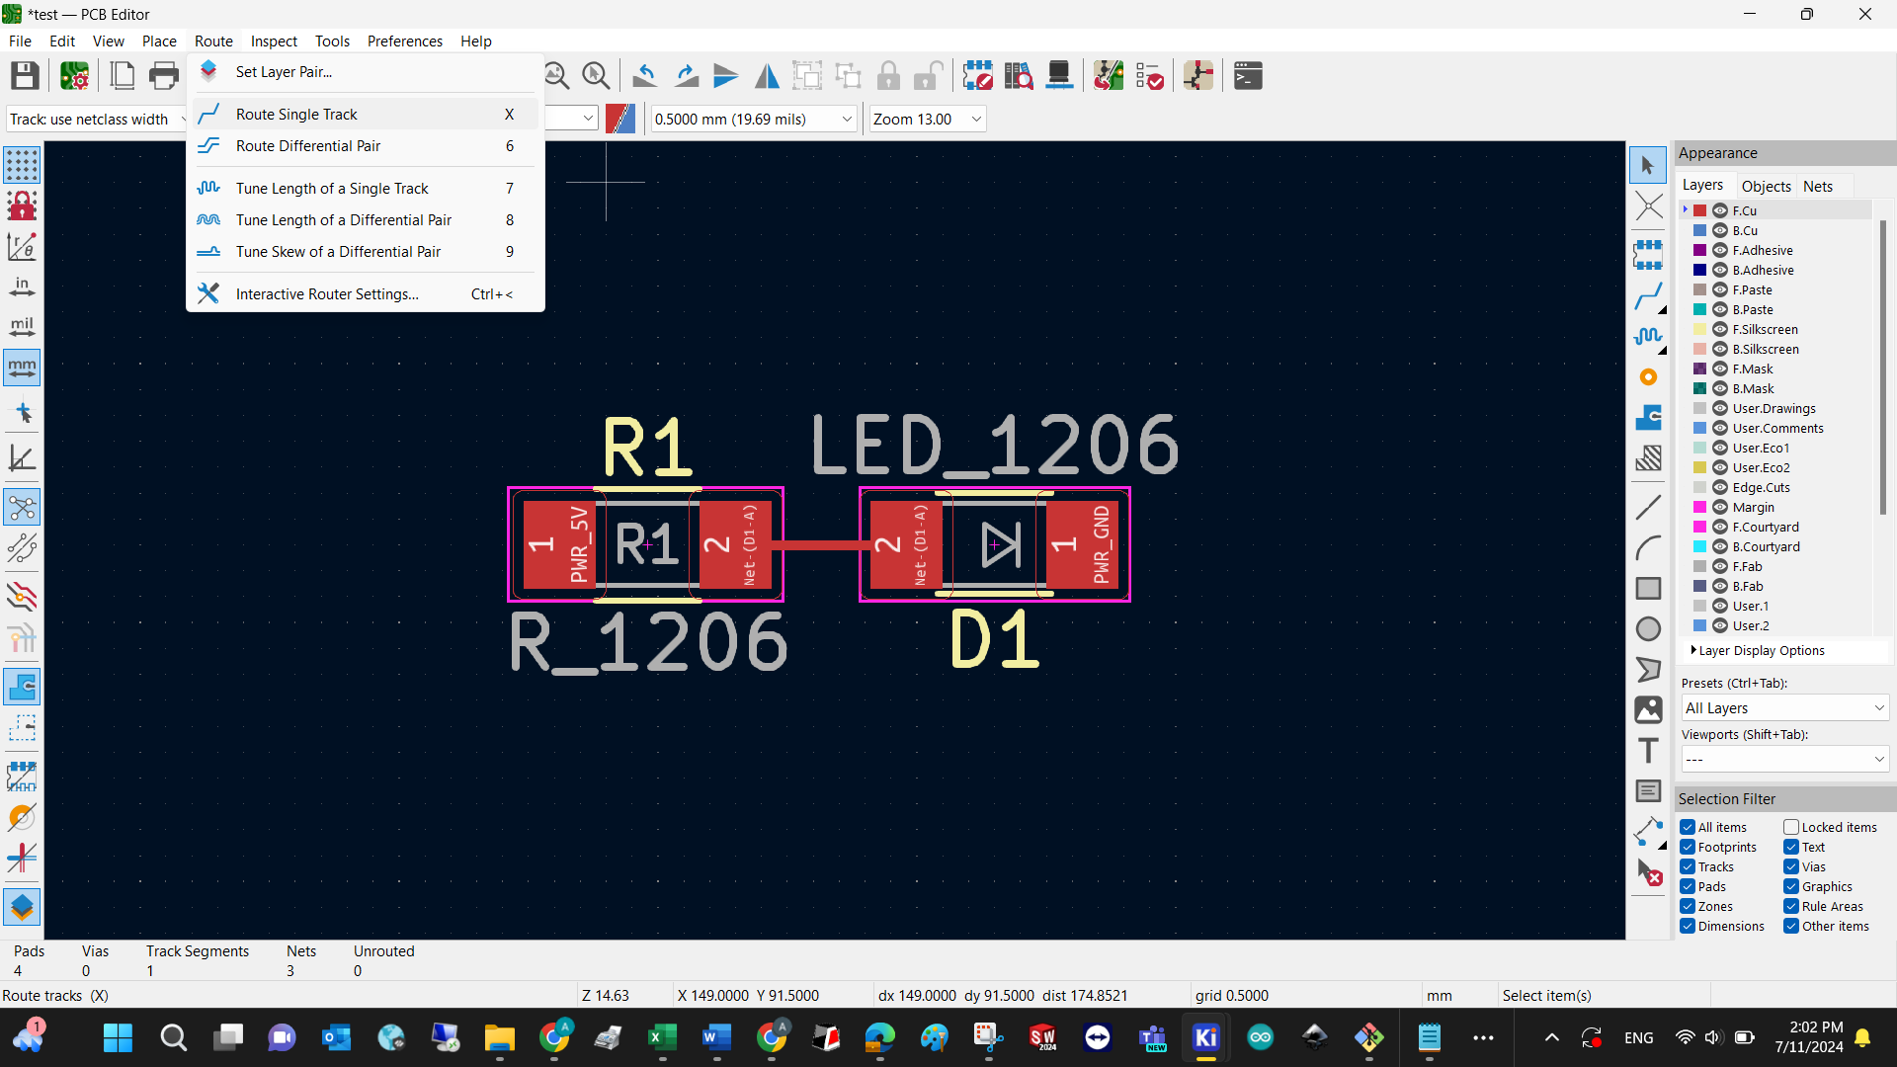The image size is (1897, 1067).
Task: Click the Margin layer magenta swatch
Action: (x=1699, y=507)
